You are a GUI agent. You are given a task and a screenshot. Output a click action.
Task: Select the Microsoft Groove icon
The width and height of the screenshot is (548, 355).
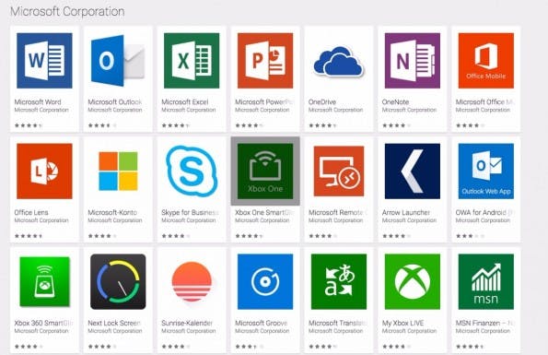pyautogui.click(x=265, y=281)
